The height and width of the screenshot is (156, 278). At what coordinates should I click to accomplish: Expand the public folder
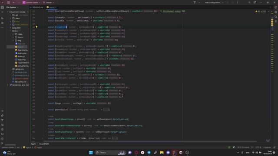10,28
